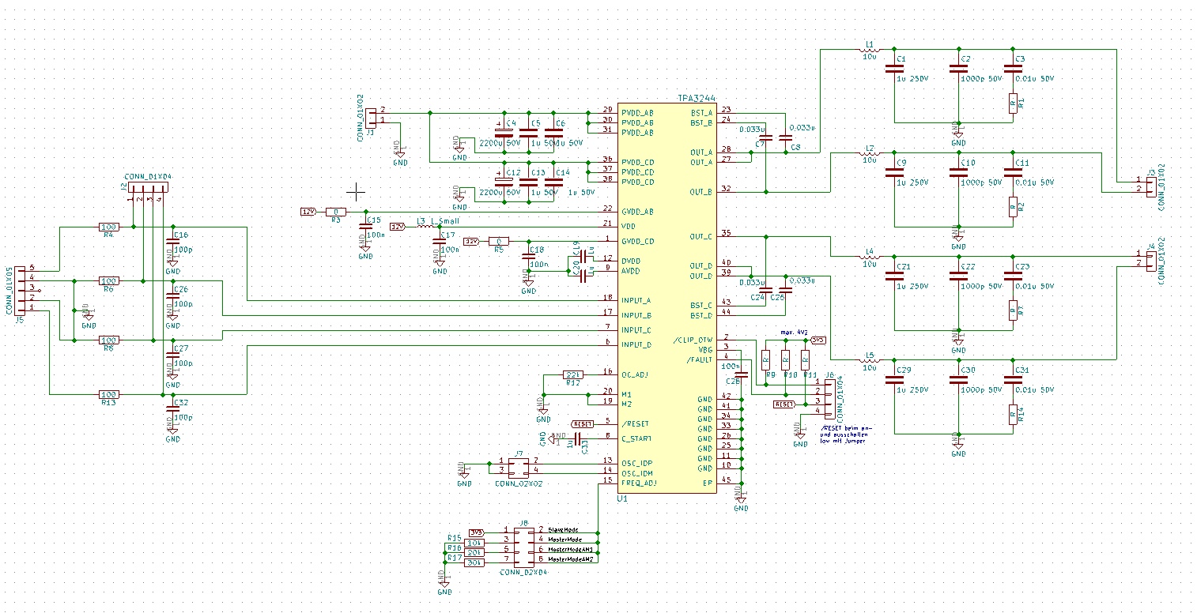Select the GVDD_AB pin label

click(637, 212)
